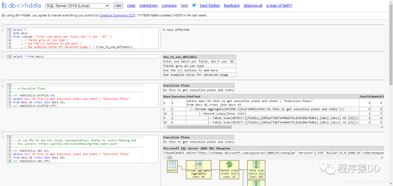This screenshot has width=393, height=186.
Task: Open the SQL Server 2019 (Linux) dropdown
Action: tap(77, 6)
